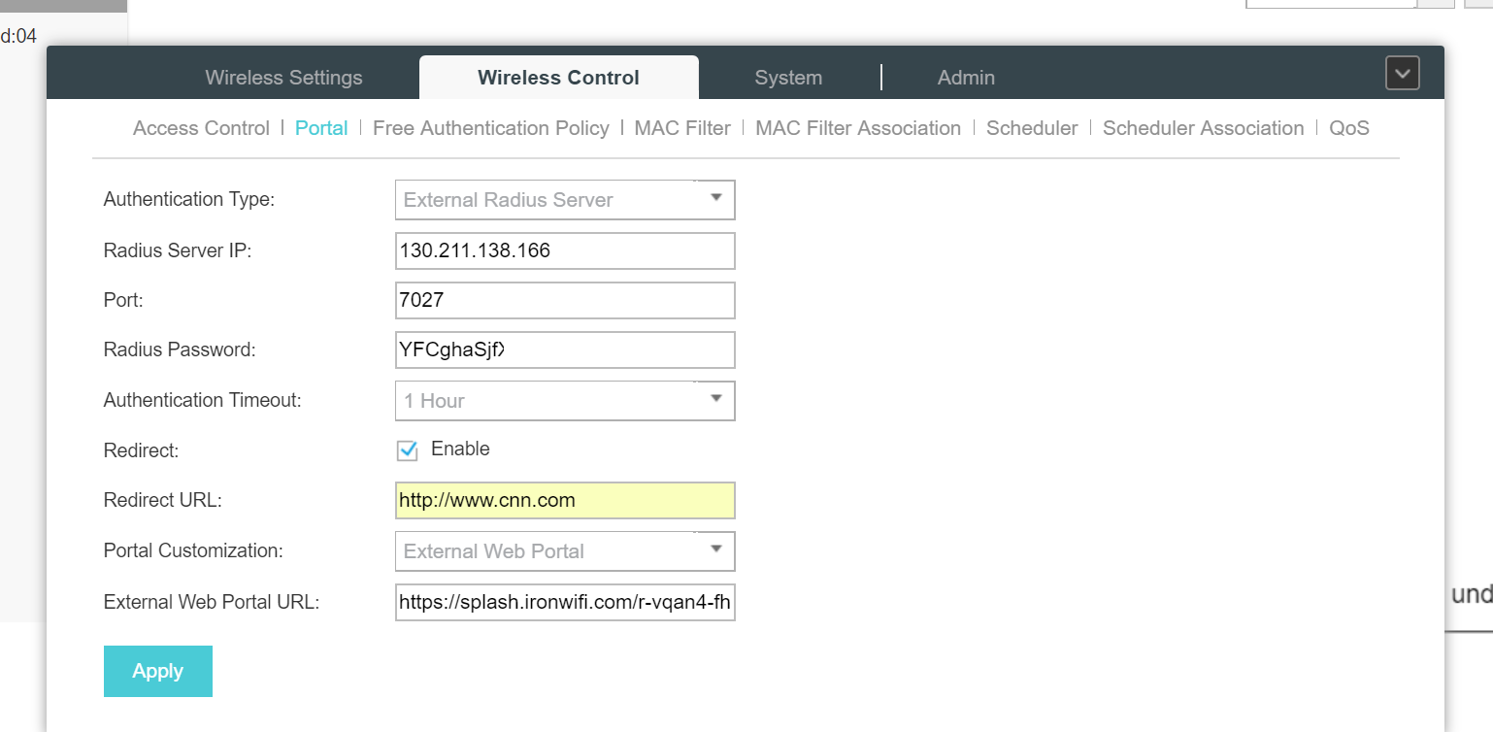Switch to the System tab
Image resolution: width=1493 pixels, height=732 pixels.
click(787, 77)
